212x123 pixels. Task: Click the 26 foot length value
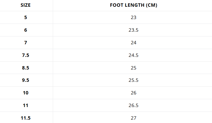(x=133, y=93)
